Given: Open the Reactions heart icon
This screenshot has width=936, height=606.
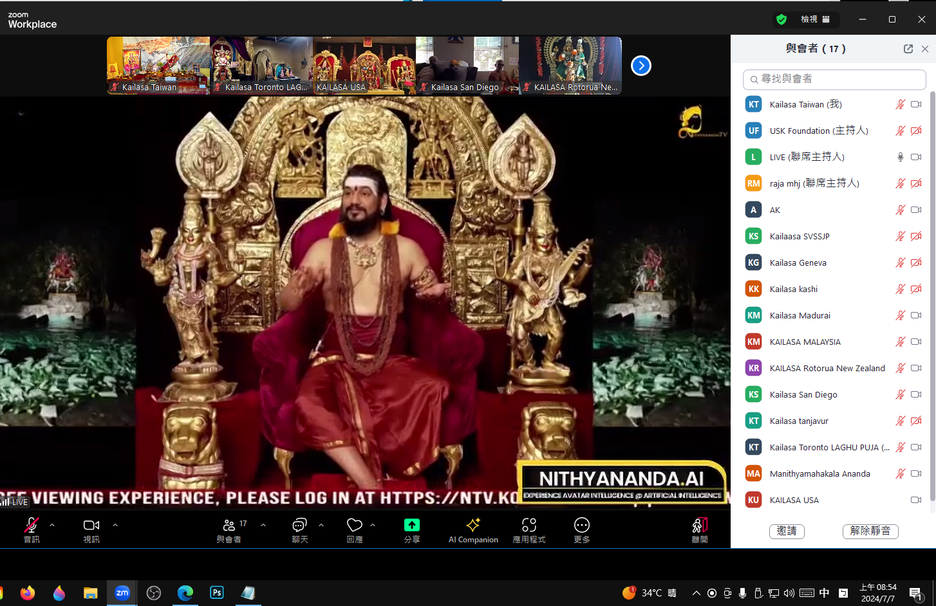Looking at the screenshot, I should (x=355, y=525).
